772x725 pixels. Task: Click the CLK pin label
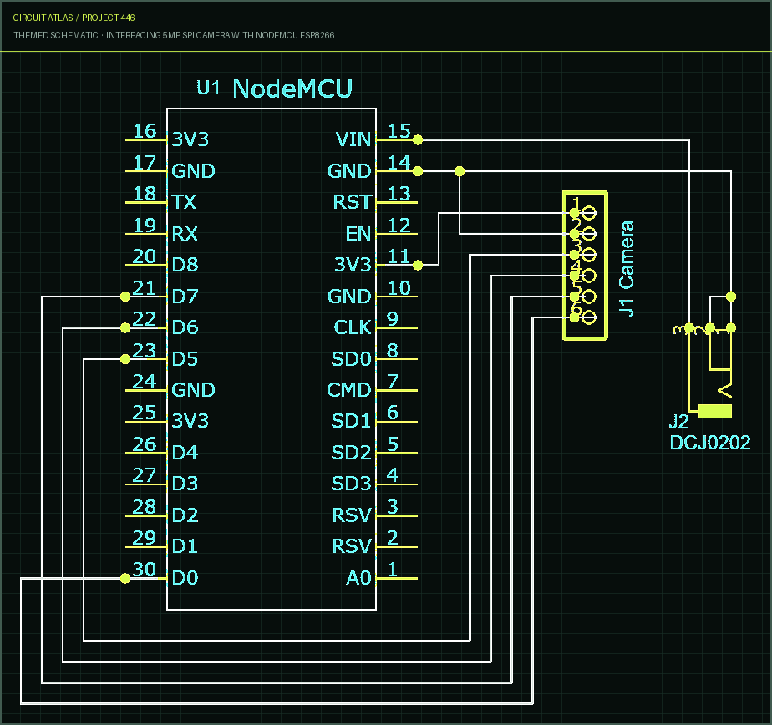(352, 327)
